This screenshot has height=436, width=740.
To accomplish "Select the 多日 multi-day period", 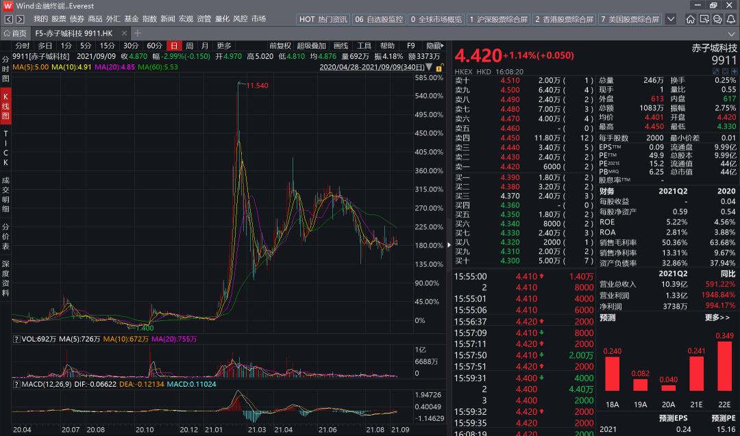I will (x=45, y=46).
